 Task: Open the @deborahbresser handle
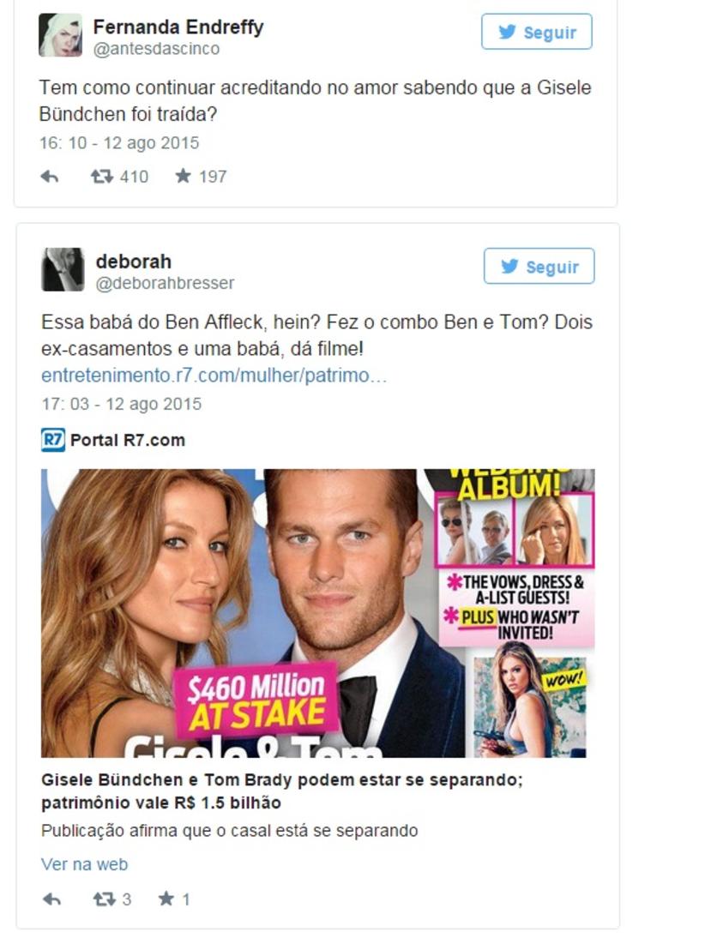tap(165, 283)
